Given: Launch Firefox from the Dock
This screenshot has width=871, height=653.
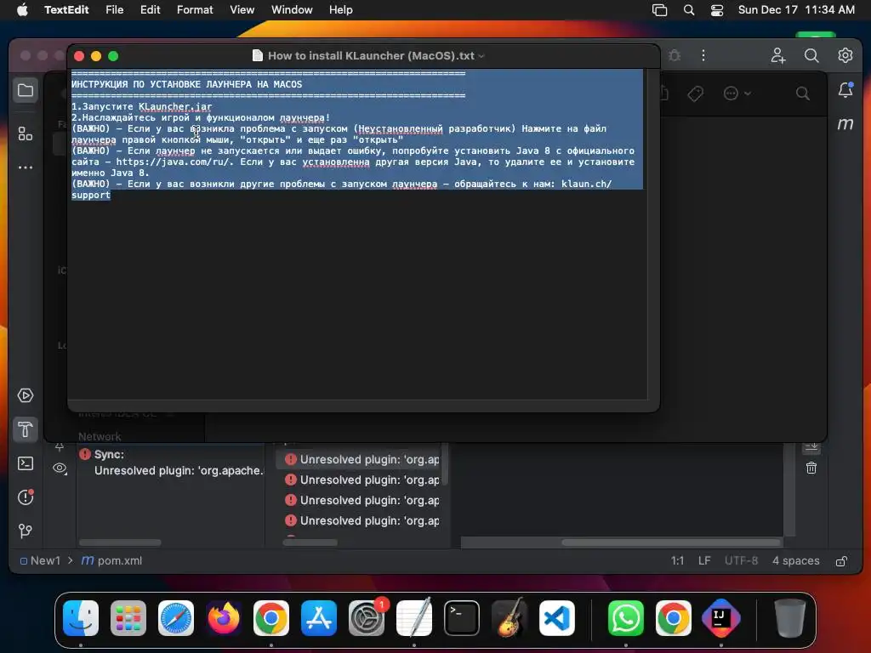Looking at the screenshot, I should pos(224,618).
